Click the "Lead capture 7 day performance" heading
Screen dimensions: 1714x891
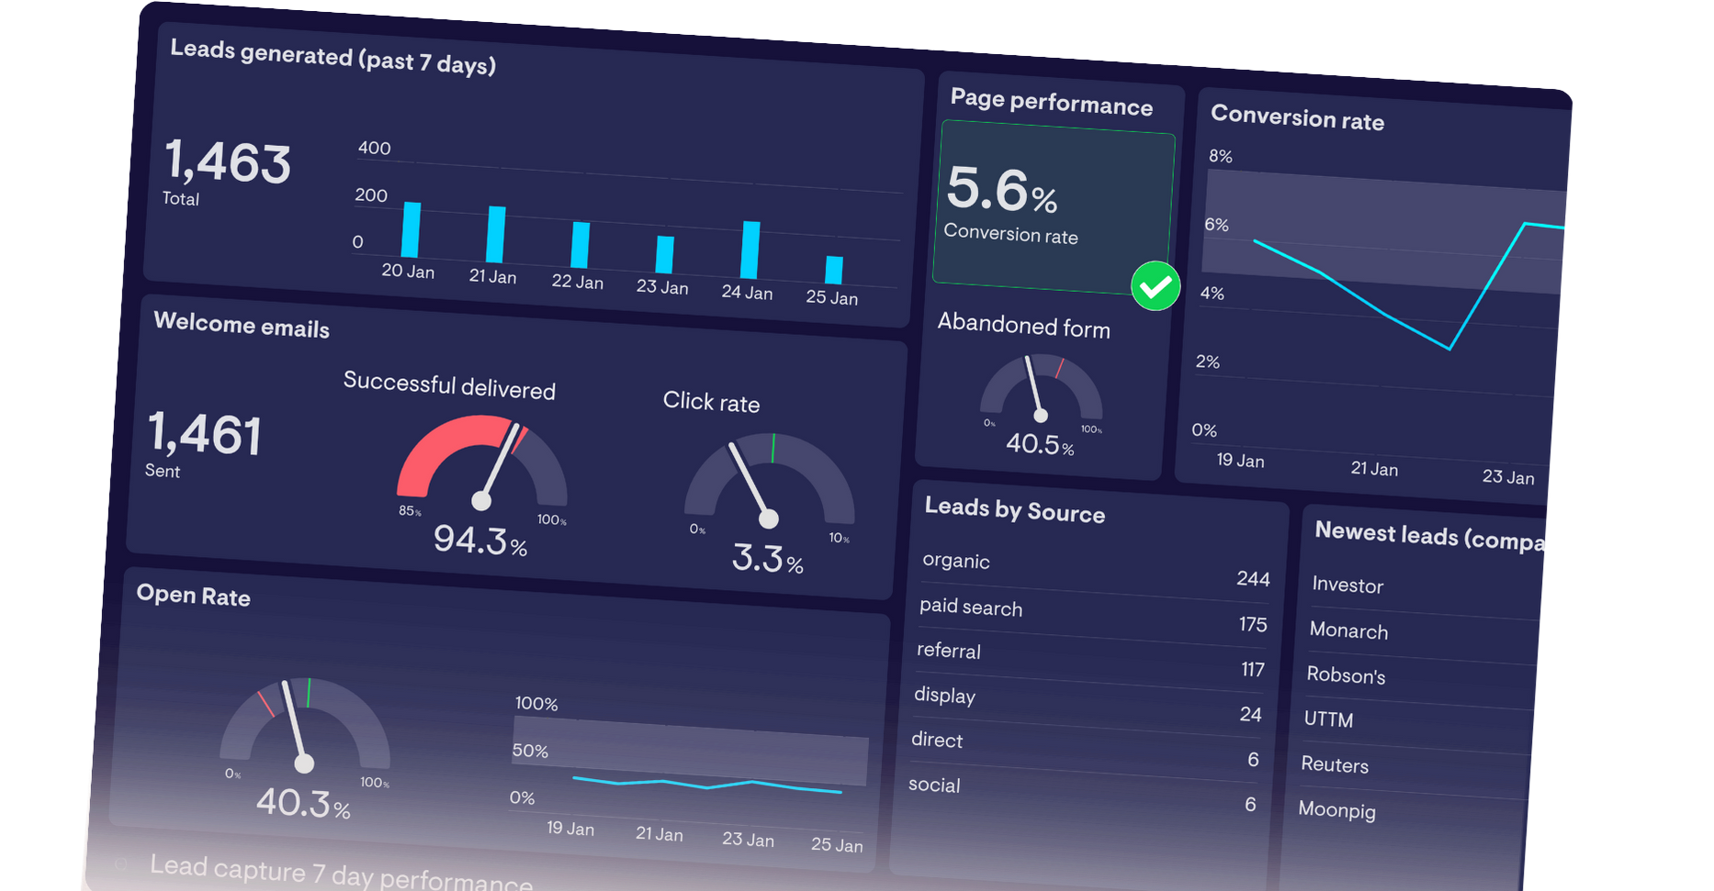(x=341, y=872)
